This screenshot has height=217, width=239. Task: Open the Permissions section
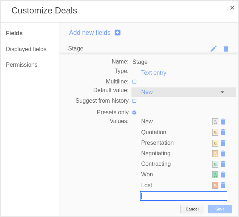click(22, 65)
